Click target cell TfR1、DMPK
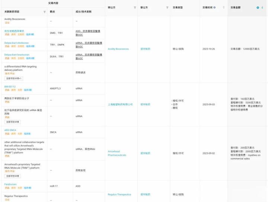This screenshot has width=268, height=202. click(x=57, y=45)
